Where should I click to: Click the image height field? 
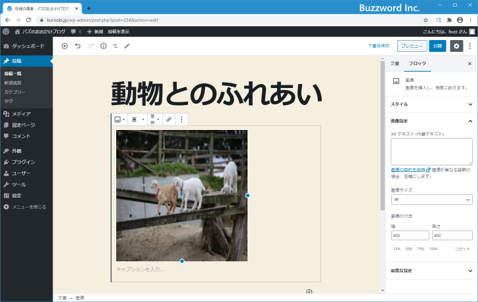point(452,235)
